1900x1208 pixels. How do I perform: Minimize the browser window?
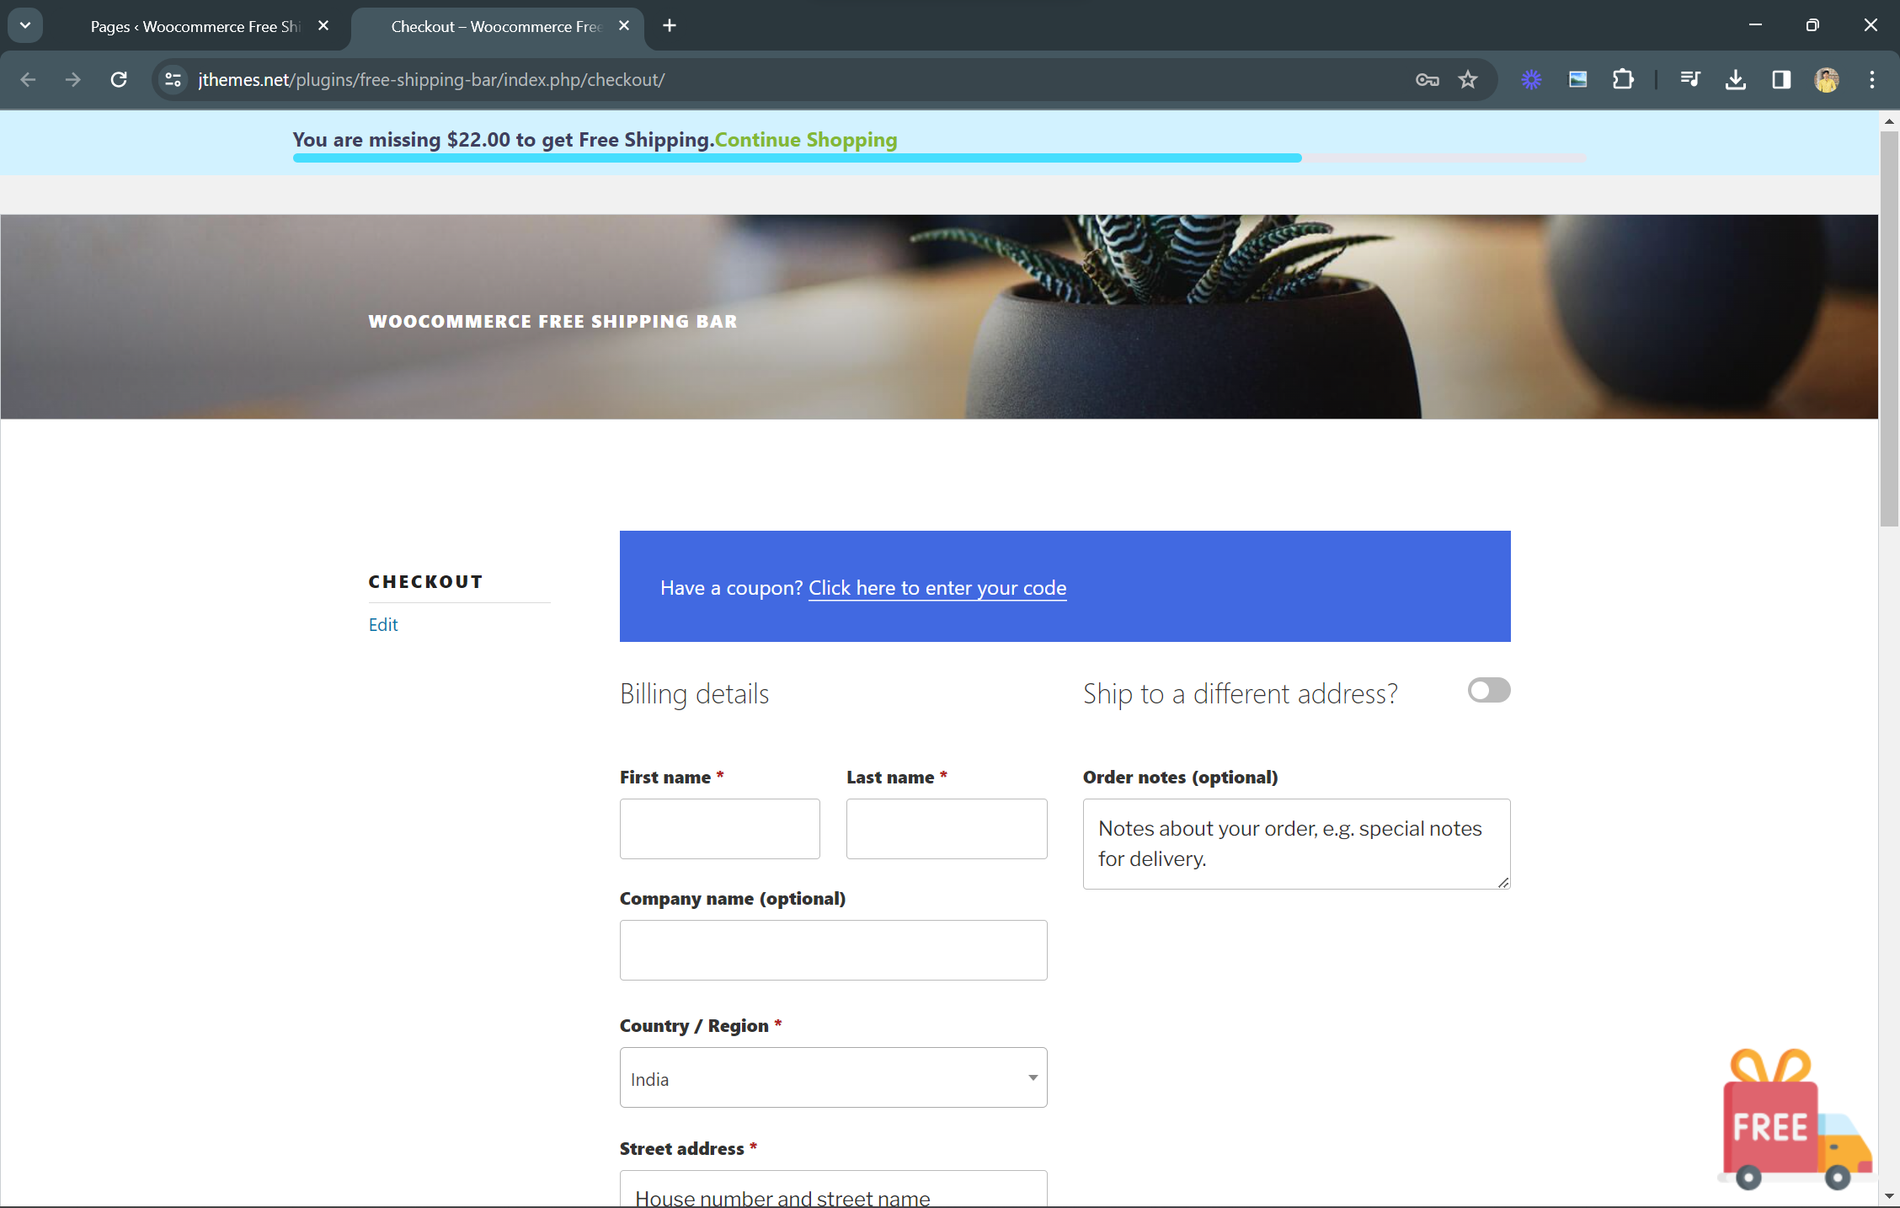pos(1755,25)
